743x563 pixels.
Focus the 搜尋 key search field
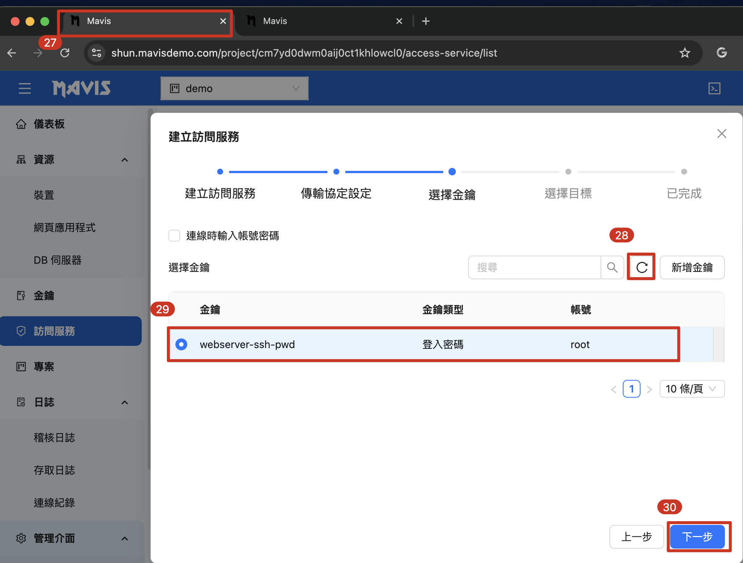click(x=534, y=267)
